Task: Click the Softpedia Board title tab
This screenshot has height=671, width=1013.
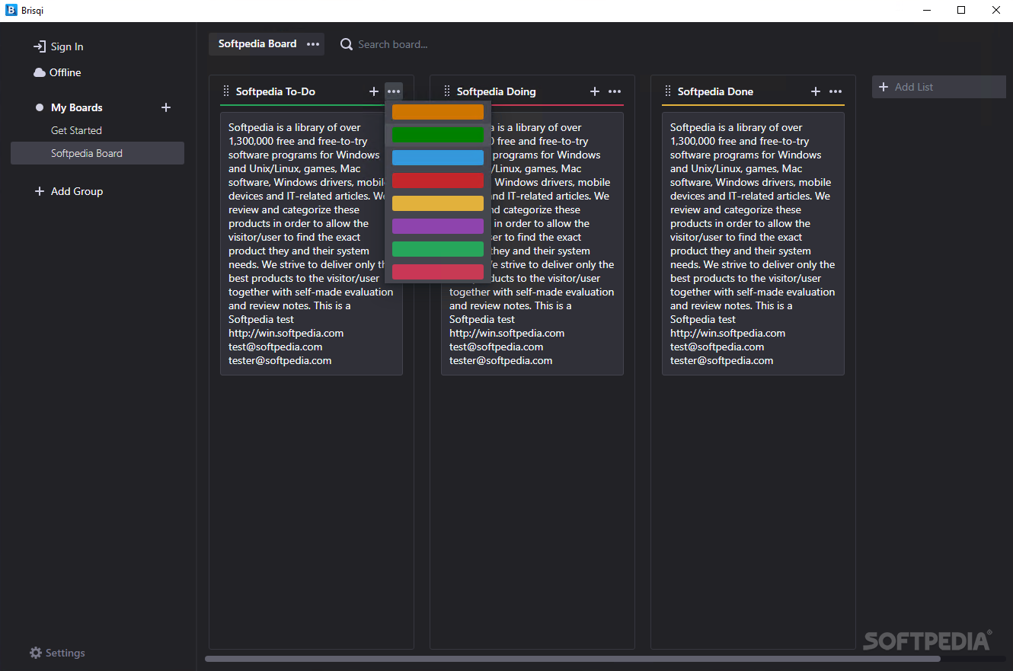Action: (x=257, y=43)
